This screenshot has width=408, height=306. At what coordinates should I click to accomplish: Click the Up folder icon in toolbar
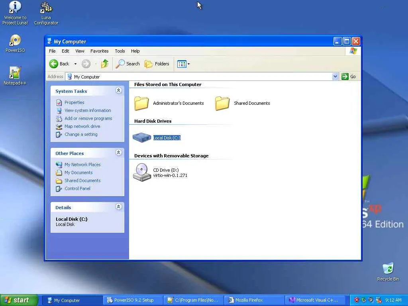coord(105,64)
